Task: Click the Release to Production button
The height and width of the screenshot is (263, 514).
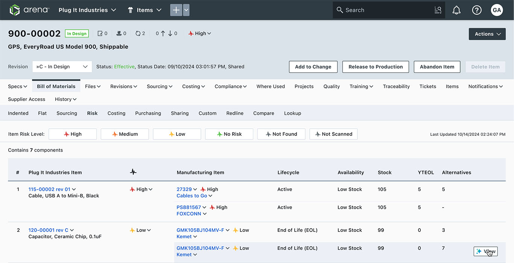Action: click(376, 67)
